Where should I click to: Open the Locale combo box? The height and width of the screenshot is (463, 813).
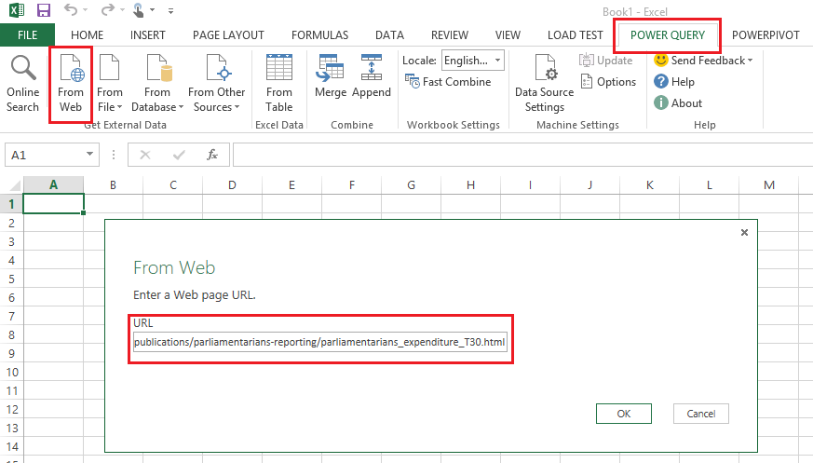[x=472, y=61]
